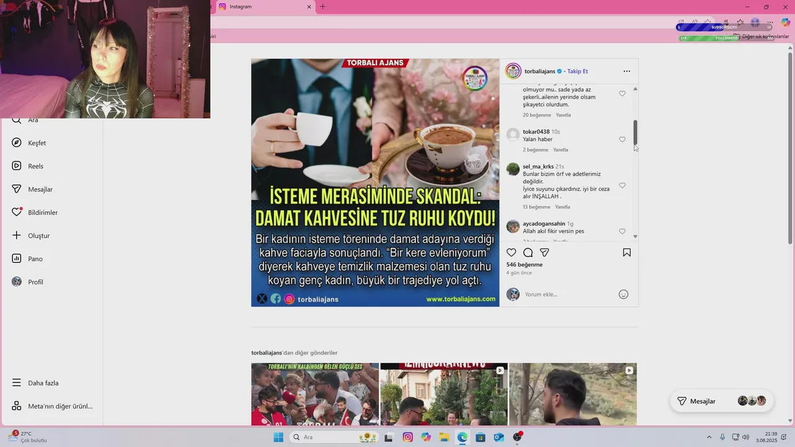
Task: Click the Yorum ekle comment field
Action: [568, 294]
